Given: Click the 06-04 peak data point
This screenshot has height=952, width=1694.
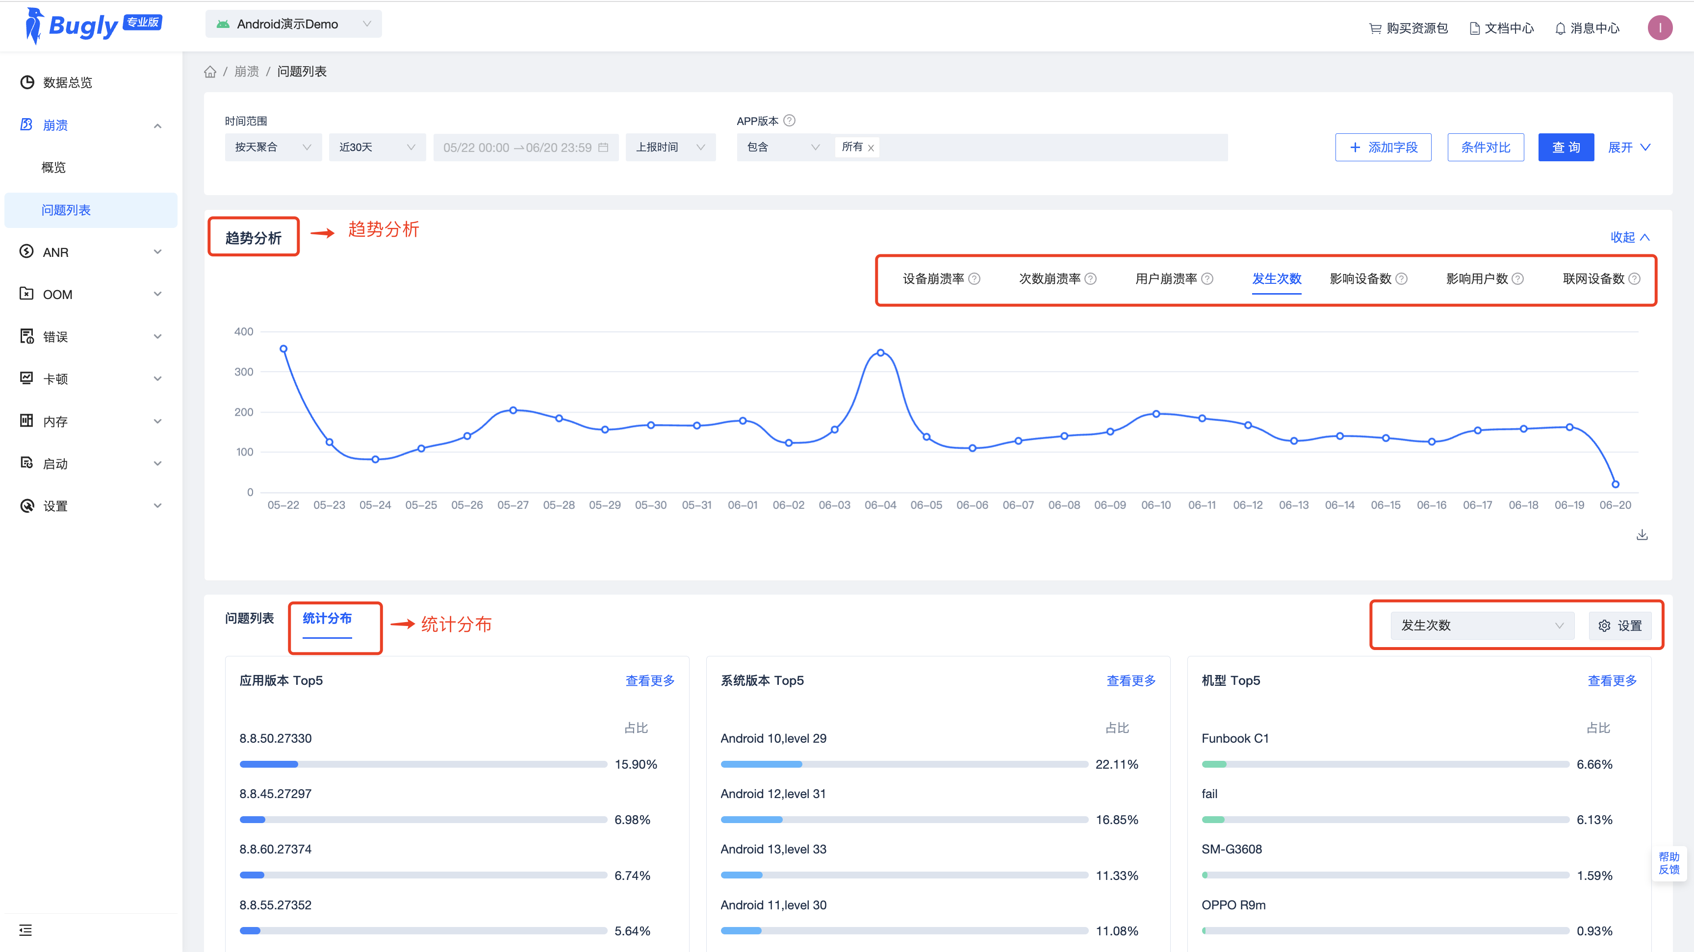Looking at the screenshot, I should tap(880, 352).
